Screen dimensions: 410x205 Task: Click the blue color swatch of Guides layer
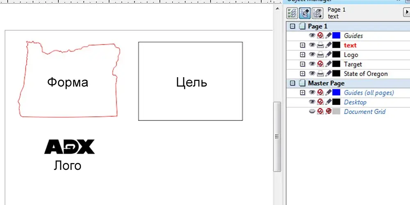[336, 36]
